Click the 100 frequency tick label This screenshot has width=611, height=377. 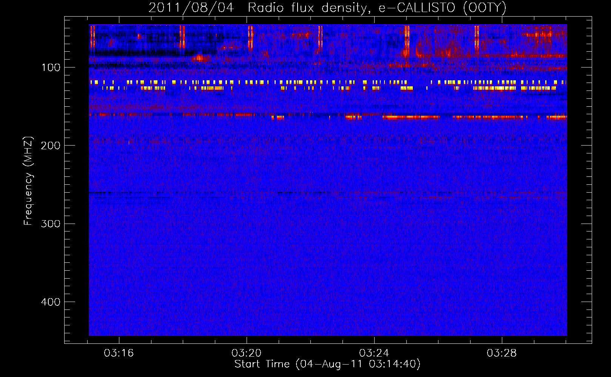51,67
